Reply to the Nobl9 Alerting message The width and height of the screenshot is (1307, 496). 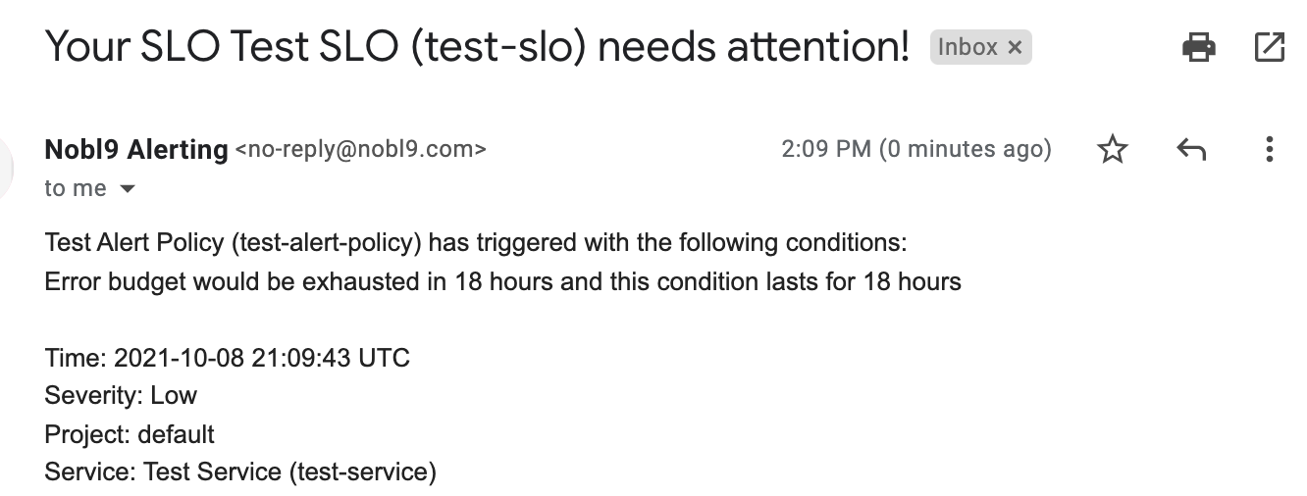(1190, 150)
